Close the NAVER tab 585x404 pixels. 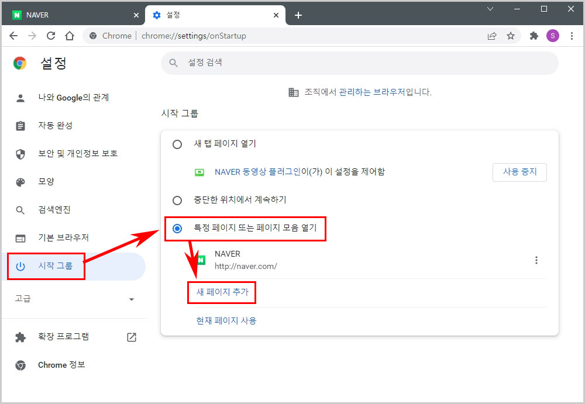tap(136, 15)
